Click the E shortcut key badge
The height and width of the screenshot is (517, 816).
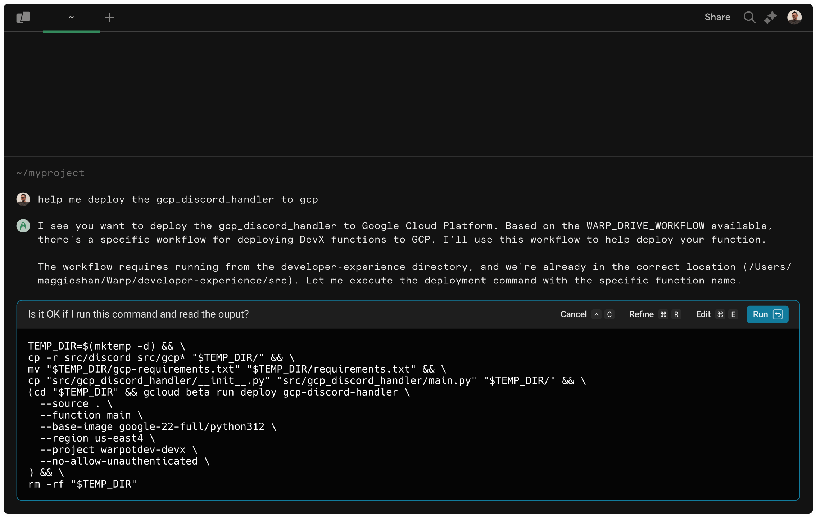click(733, 314)
